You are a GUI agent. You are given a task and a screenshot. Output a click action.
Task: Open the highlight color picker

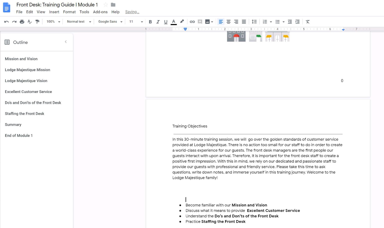click(182, 22)
